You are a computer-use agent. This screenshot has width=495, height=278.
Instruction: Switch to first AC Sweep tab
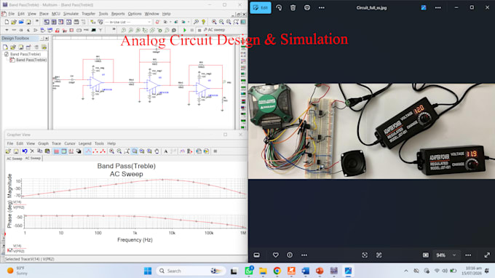point(15,159)
